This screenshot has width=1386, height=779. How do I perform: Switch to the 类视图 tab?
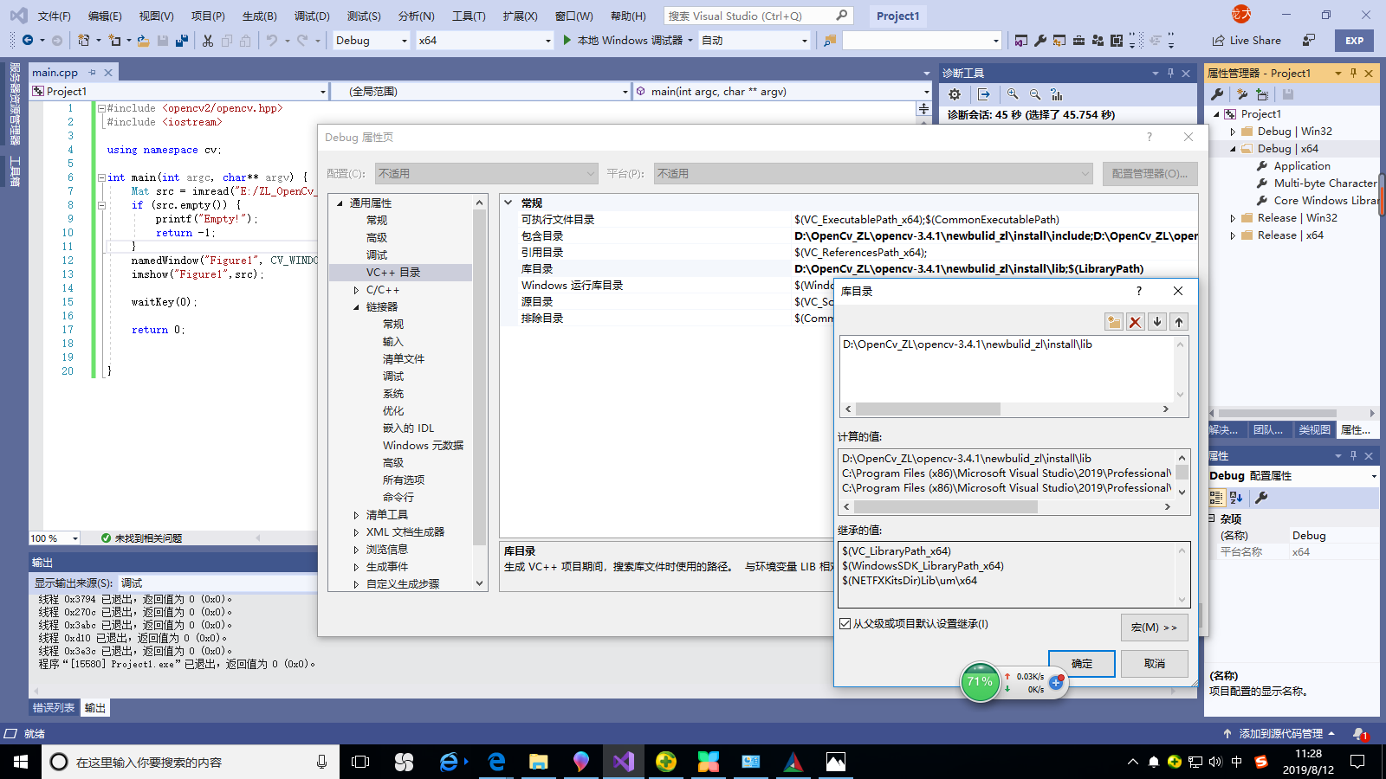point(1314,429)
